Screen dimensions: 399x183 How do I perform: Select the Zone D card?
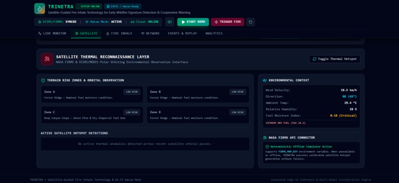tap(198, 115)
